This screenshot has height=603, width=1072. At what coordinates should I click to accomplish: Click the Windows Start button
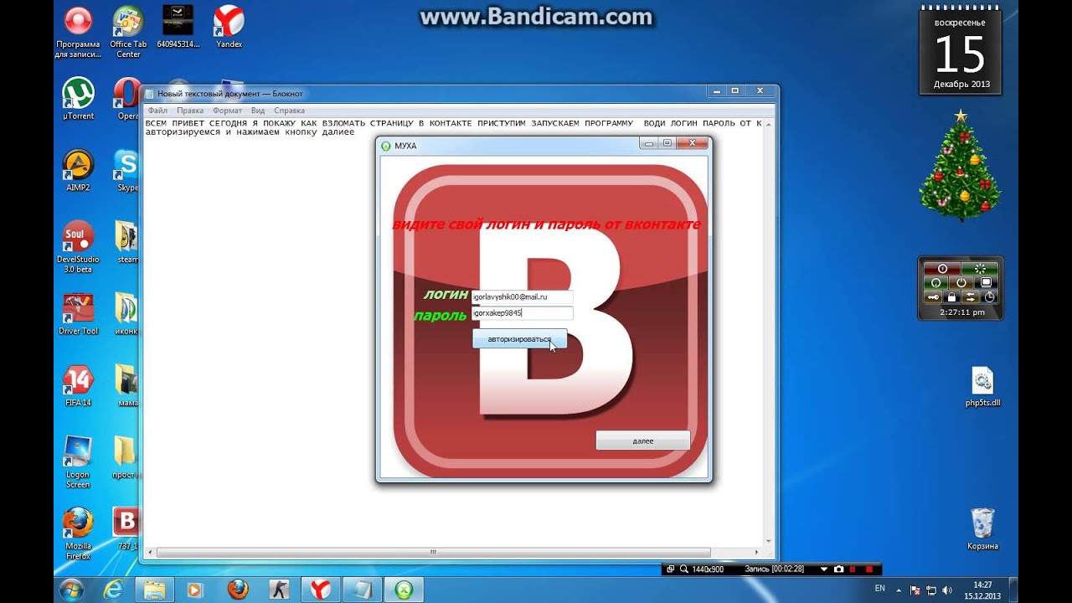click(72, 590)
